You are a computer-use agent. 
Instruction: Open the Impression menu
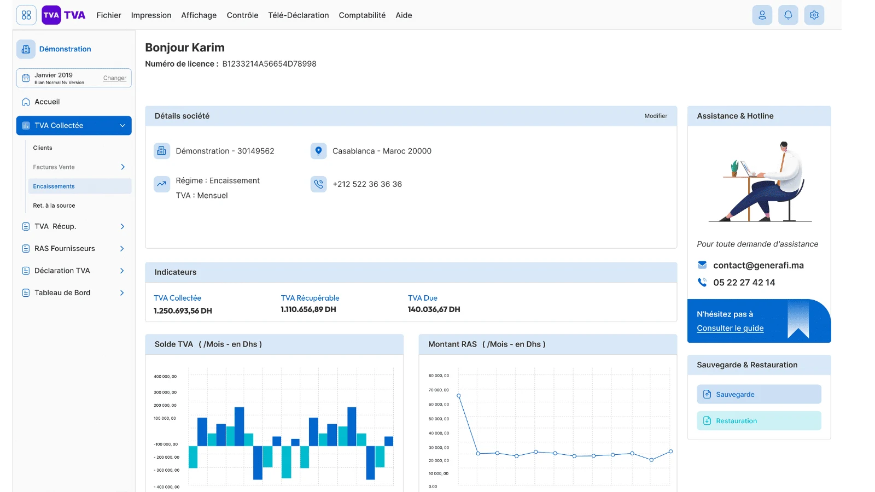click(151, 15)
